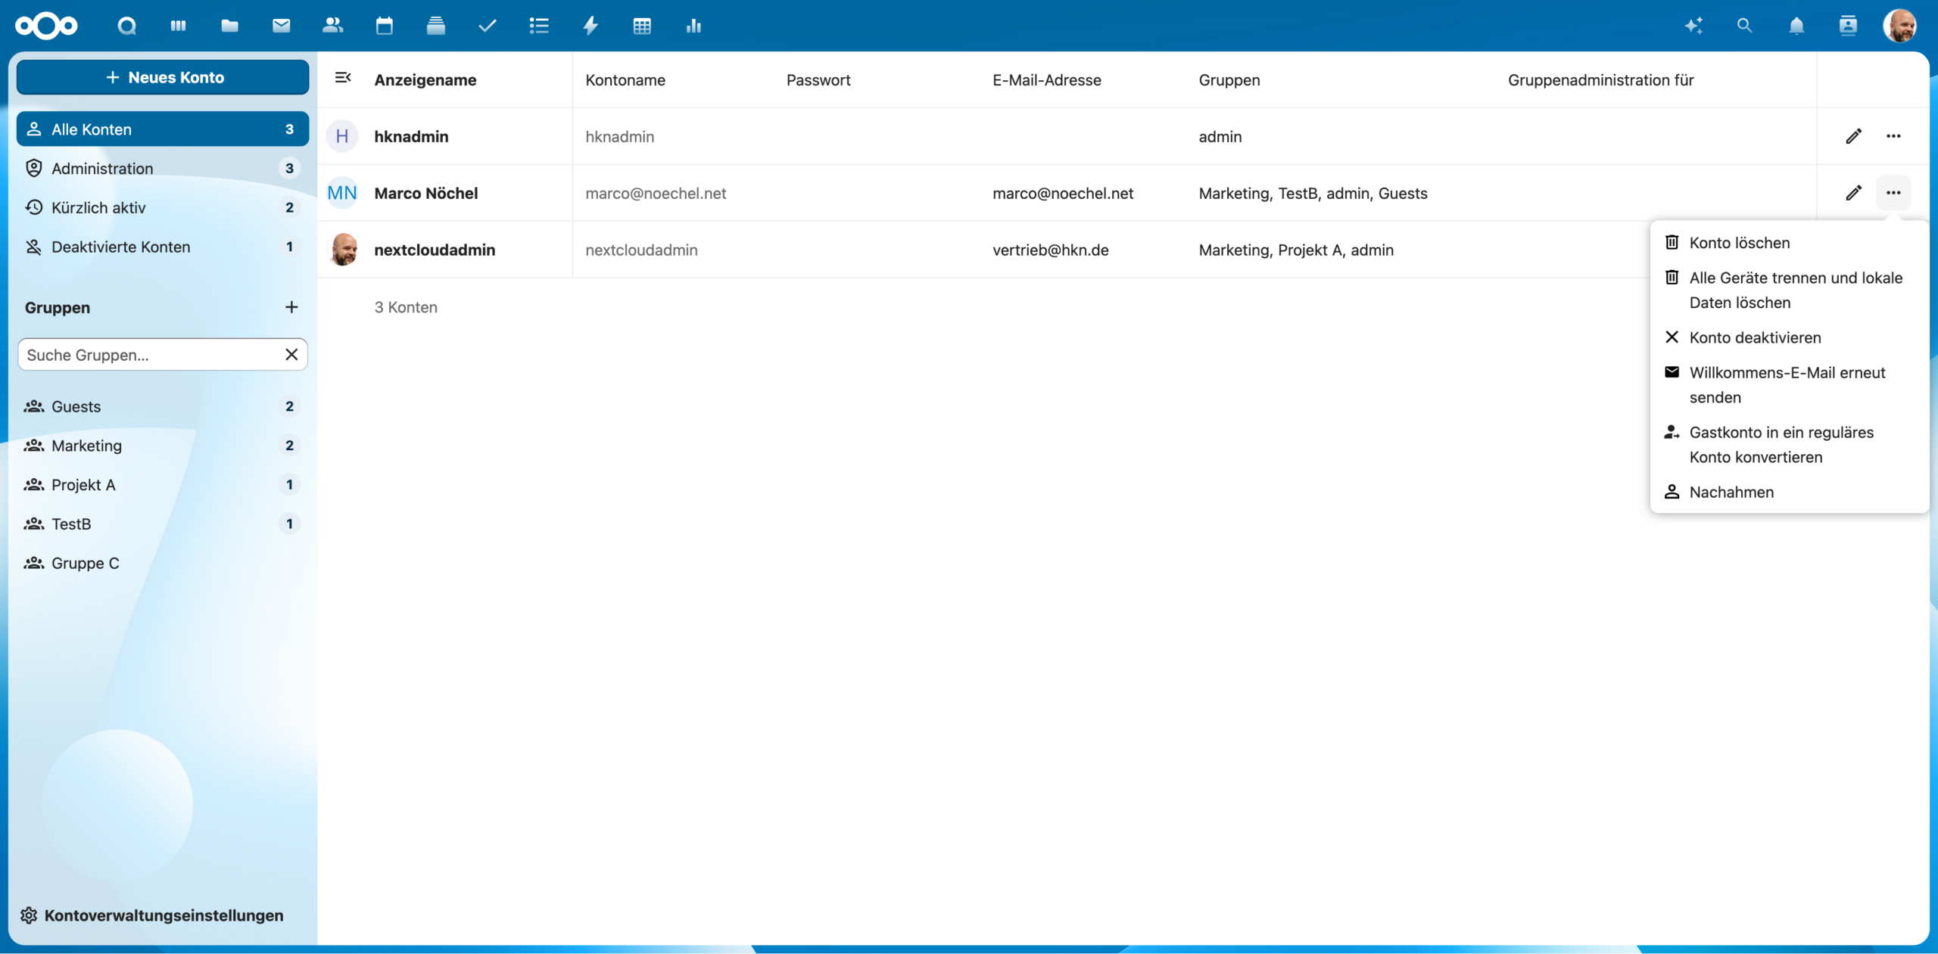
Task: Open your profile avatar picture
Action: (x=1902, y=26)
